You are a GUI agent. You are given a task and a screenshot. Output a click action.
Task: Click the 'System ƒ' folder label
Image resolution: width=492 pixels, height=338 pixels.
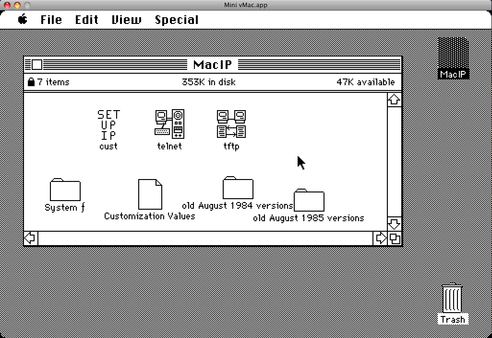pos(65,207)
